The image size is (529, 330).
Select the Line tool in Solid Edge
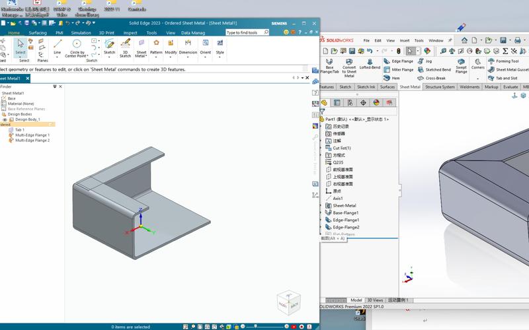[x=58, y=47]
